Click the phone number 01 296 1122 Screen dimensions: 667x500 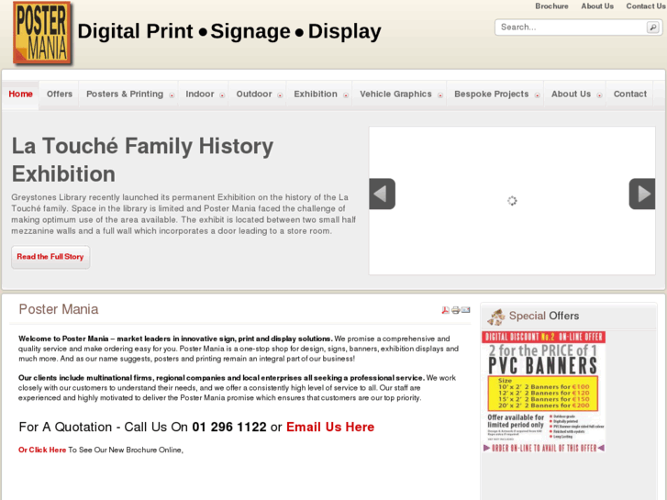[229, 427]
